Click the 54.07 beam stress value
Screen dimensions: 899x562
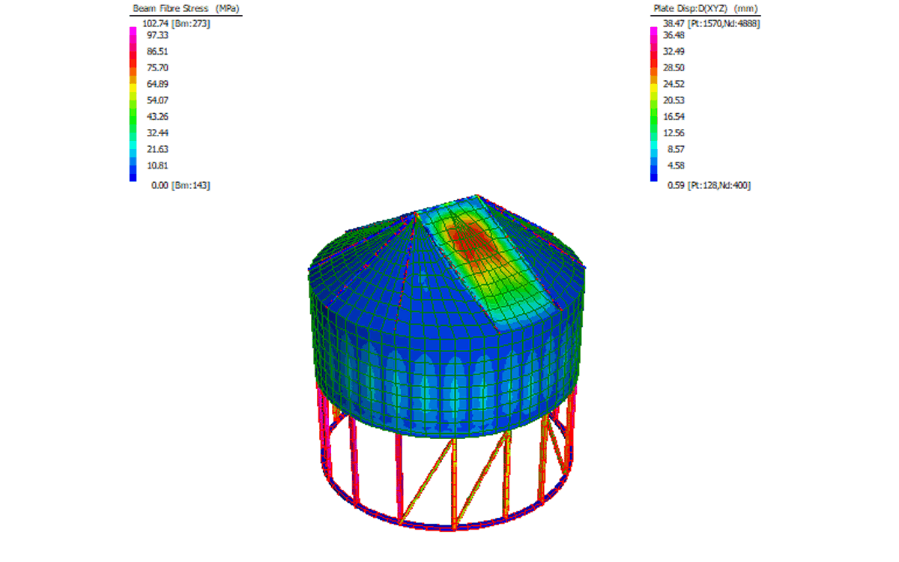click(x=157, y=100)
